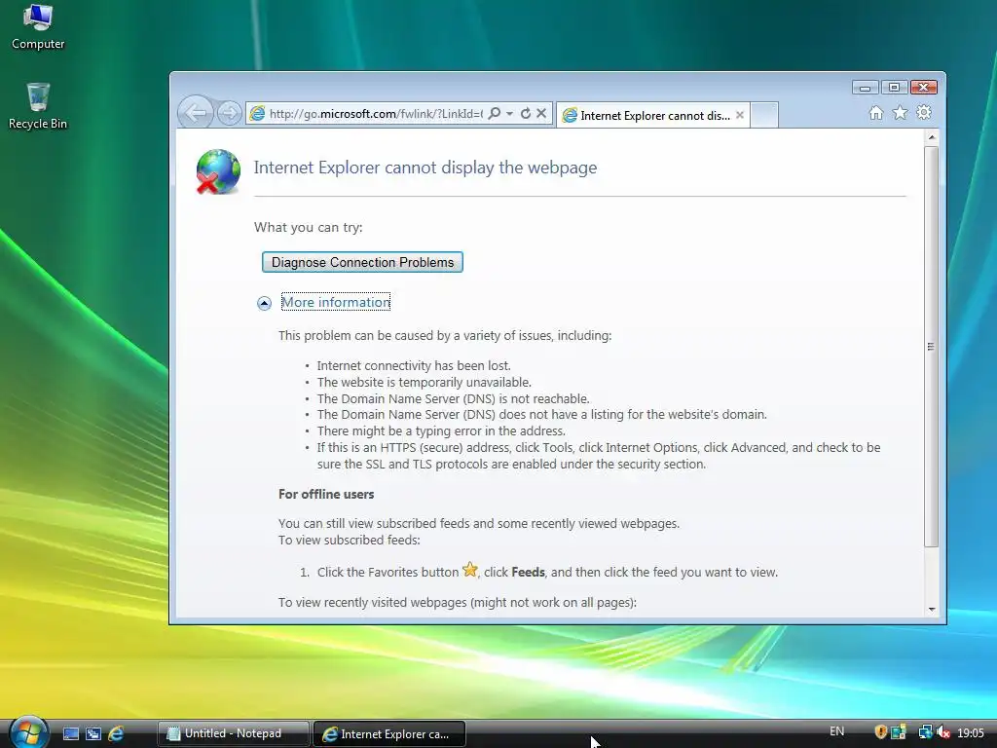Select the 'Internet Explorer cannot dis...' tab
This screenshot has height=748, width=997.
pos(653,115)
